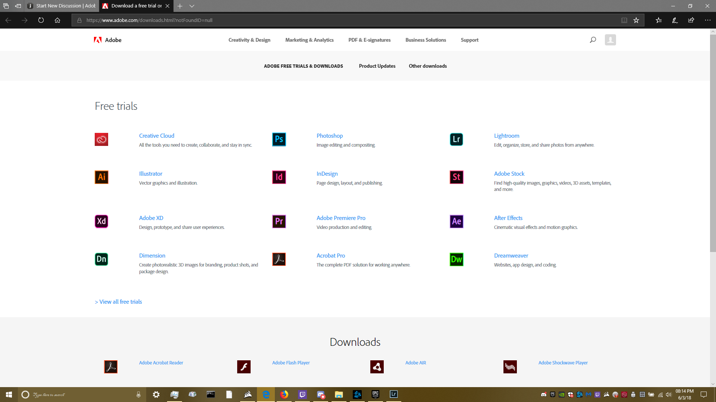Click View all free trials link

118,302
